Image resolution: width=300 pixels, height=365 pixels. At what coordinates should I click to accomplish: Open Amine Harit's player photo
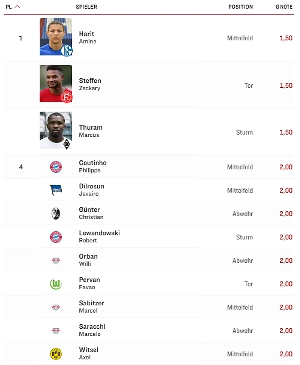pyautogui.click(x=56, y=37)
